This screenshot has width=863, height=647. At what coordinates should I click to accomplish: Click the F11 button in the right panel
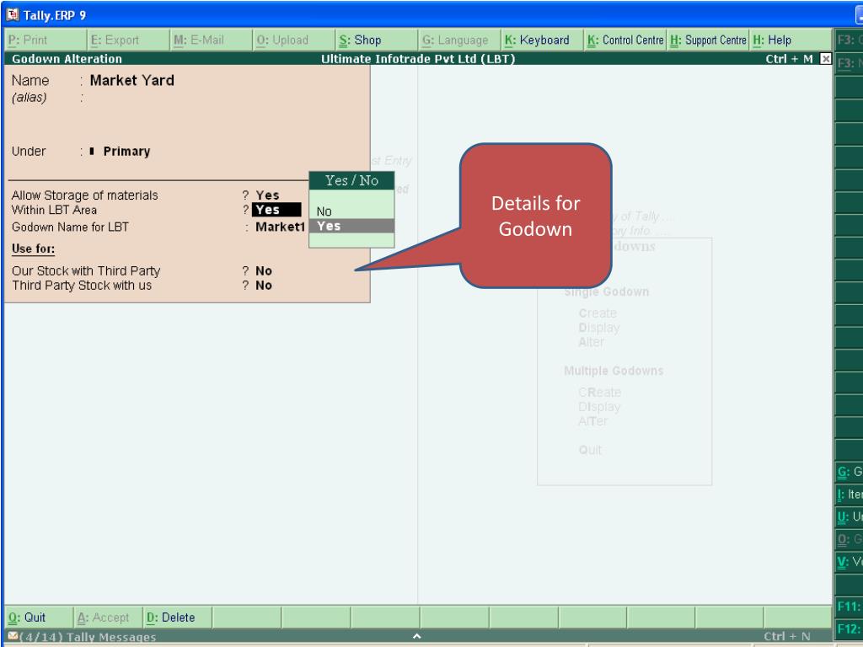click(x=849, y=607)
